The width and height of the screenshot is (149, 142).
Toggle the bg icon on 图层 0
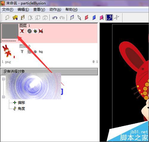pos(41,52)
